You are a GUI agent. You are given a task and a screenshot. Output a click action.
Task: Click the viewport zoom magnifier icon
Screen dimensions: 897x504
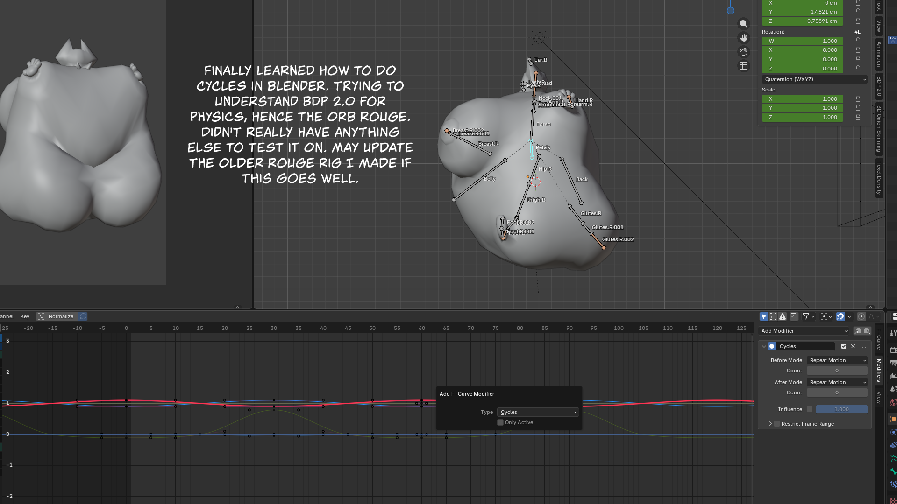tap(744, 24)
